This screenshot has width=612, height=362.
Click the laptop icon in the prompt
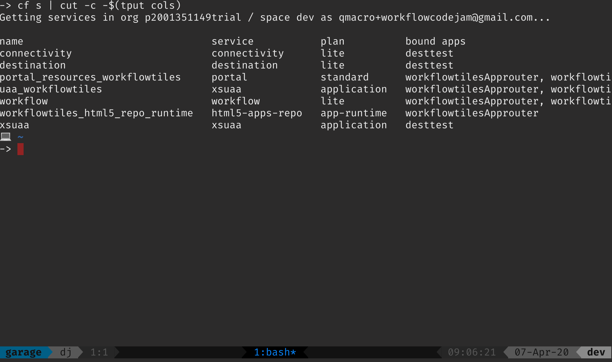(6, 137)
